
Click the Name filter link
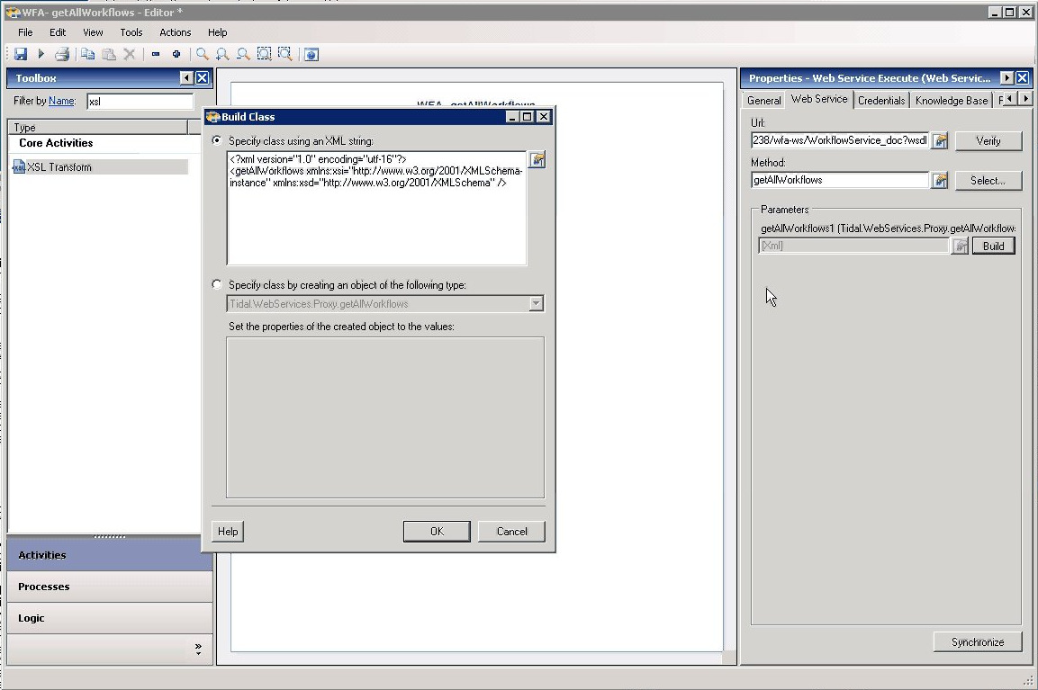click(61, 102)
